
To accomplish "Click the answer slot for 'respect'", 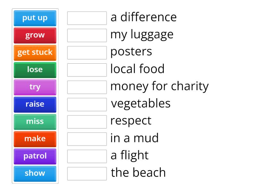I will click(x=87, y=122).
